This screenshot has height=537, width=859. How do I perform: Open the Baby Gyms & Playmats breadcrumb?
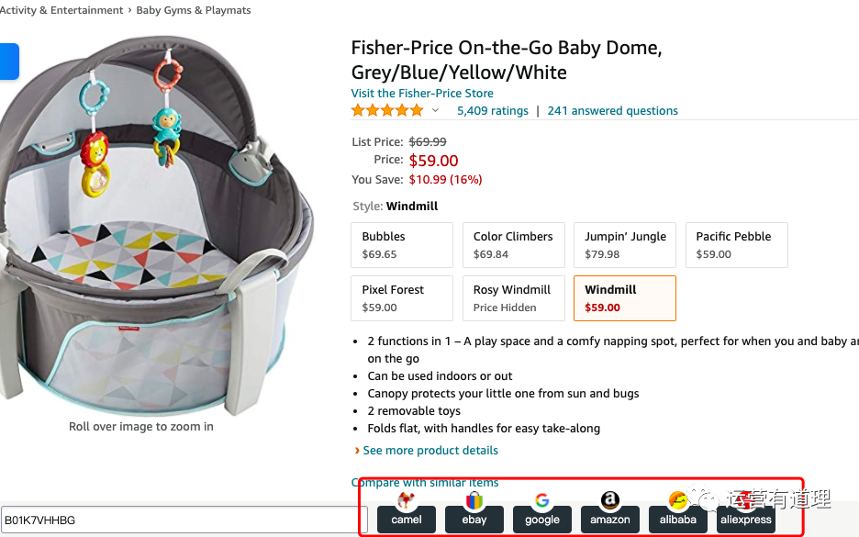[193, 10]
